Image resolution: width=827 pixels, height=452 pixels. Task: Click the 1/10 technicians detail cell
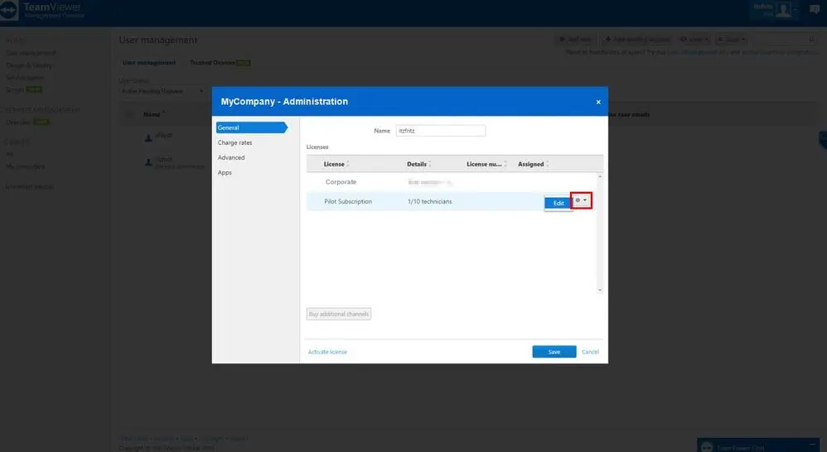(x=429, y=201)
